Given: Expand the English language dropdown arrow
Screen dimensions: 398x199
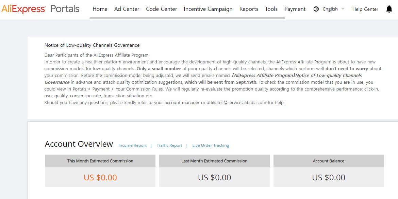Looking at the screenshot, I should [343, 9].
